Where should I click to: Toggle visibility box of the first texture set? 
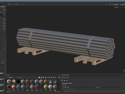(x=2, y=10)
